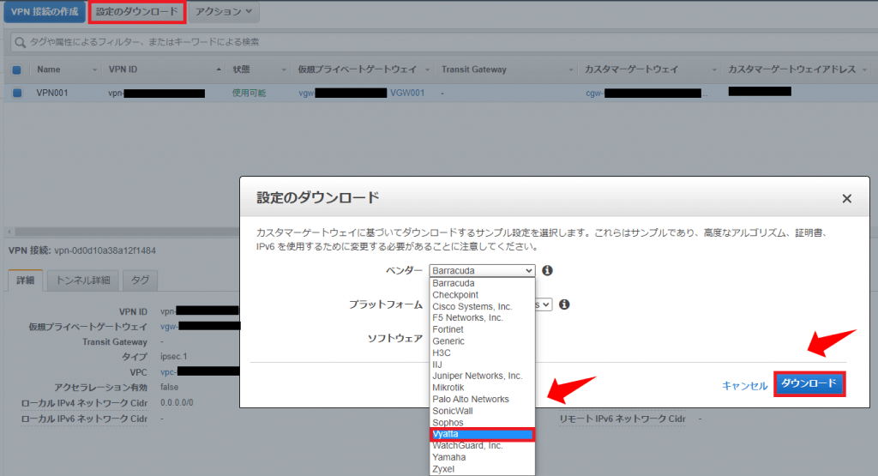
Task: Sort by カスタマーゲートウェイアドレス column header
Action: (x=791, y=69)
